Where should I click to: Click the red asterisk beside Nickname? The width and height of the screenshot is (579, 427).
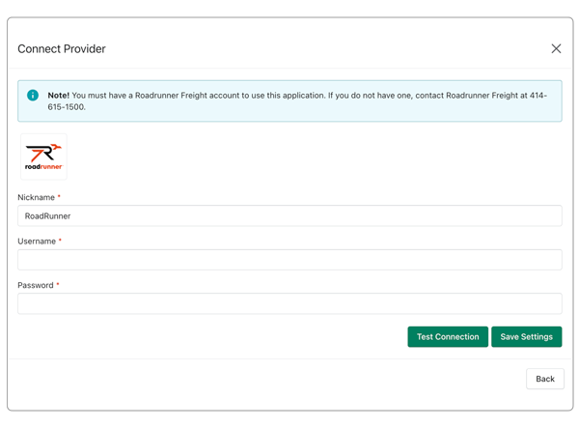[x=59, y=197]
